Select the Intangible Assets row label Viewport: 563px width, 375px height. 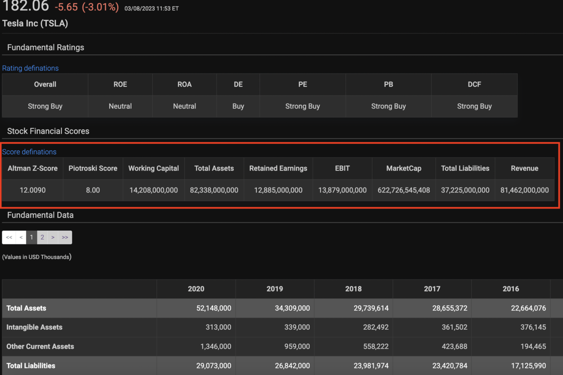coord(34,327)
